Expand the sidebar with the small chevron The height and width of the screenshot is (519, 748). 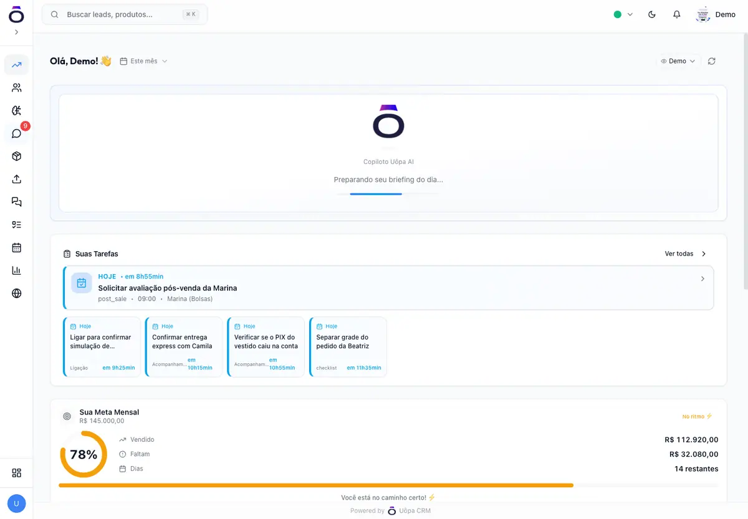click(x=16, y=32)
